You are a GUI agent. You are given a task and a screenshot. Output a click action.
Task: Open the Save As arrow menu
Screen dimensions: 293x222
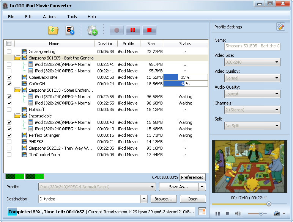tap(202, 187)
